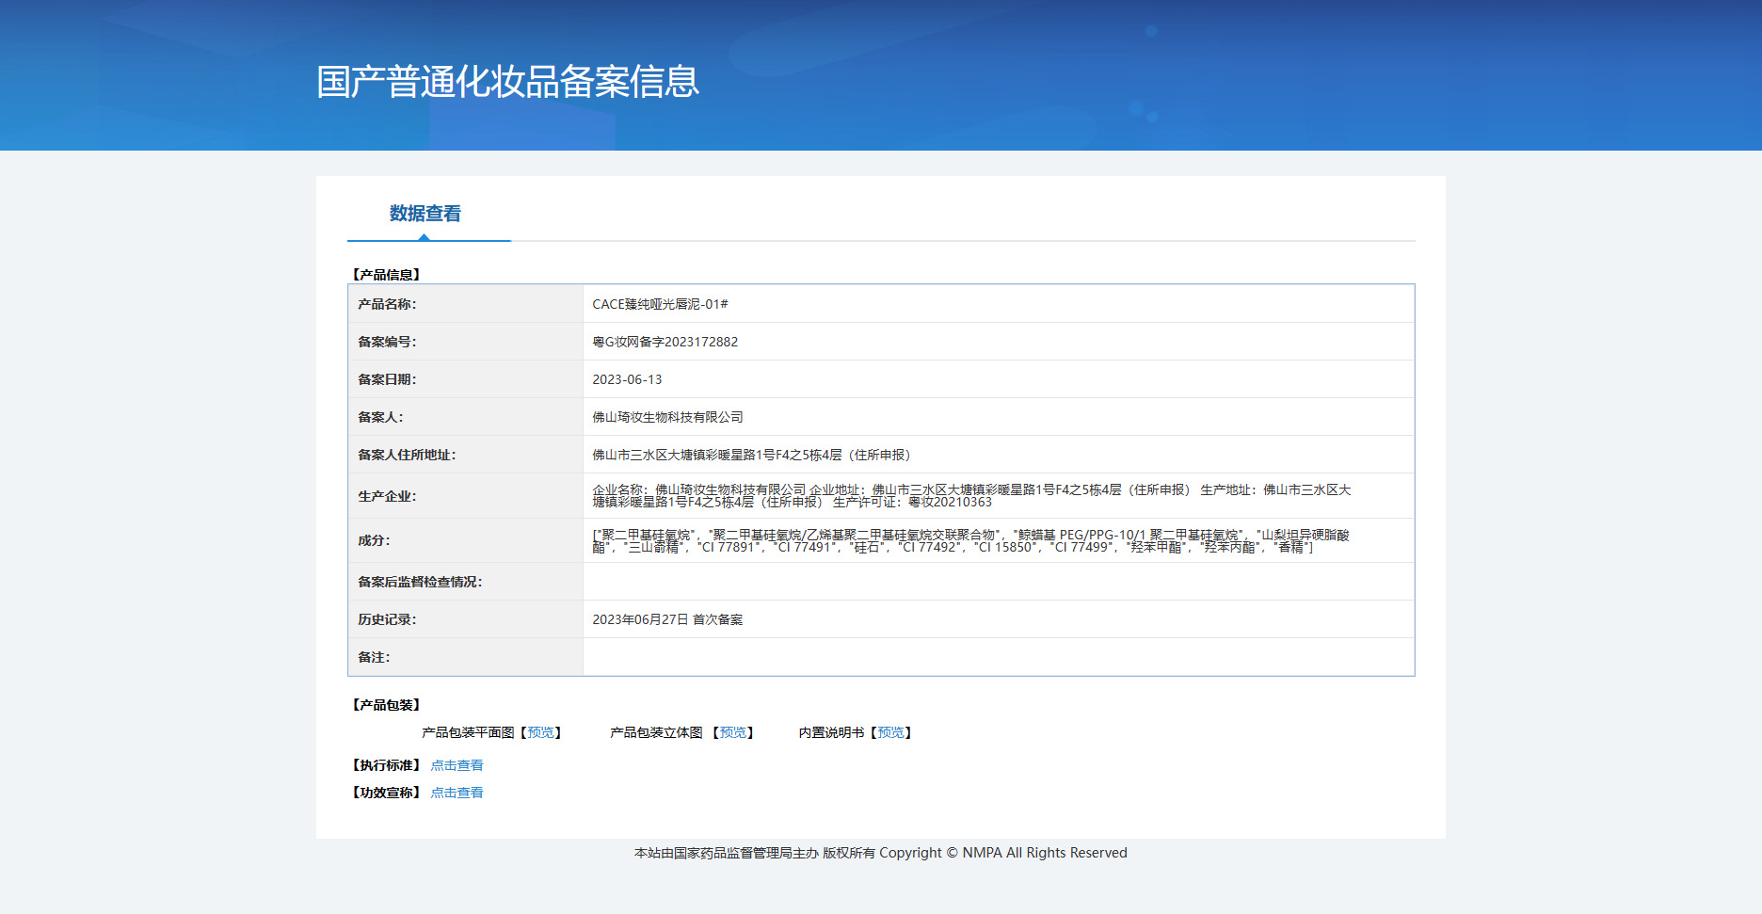The image size is (1762, 914).
Task: Open the 产品包装立体图 预览 link
Action: click(x=733, y=732)
